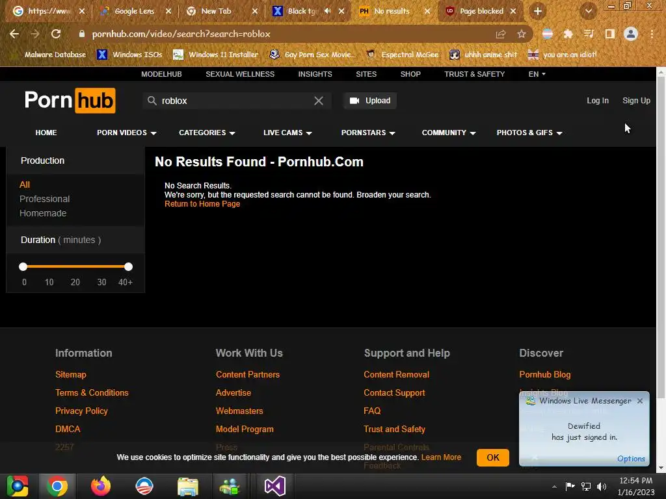Open the network tray icon
Screen dimensions: 666x499
(x=586, y=486)
